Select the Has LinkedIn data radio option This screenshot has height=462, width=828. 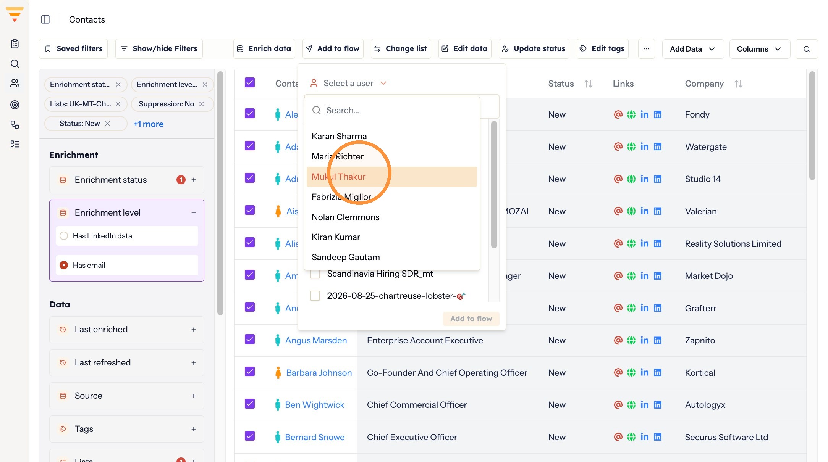64,236
